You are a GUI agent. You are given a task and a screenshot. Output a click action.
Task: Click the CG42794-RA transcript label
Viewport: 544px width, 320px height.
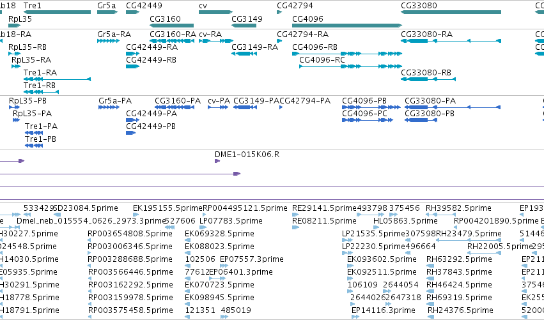[x=302, y=34]
